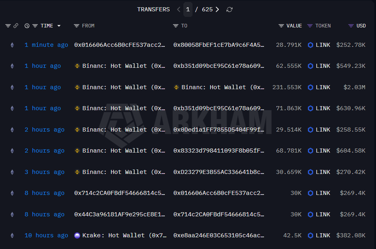Open the USD column filter
Image resolution: width=376 pixels, height=249 pixels.
pyautogui.click(x=351, y=26)
